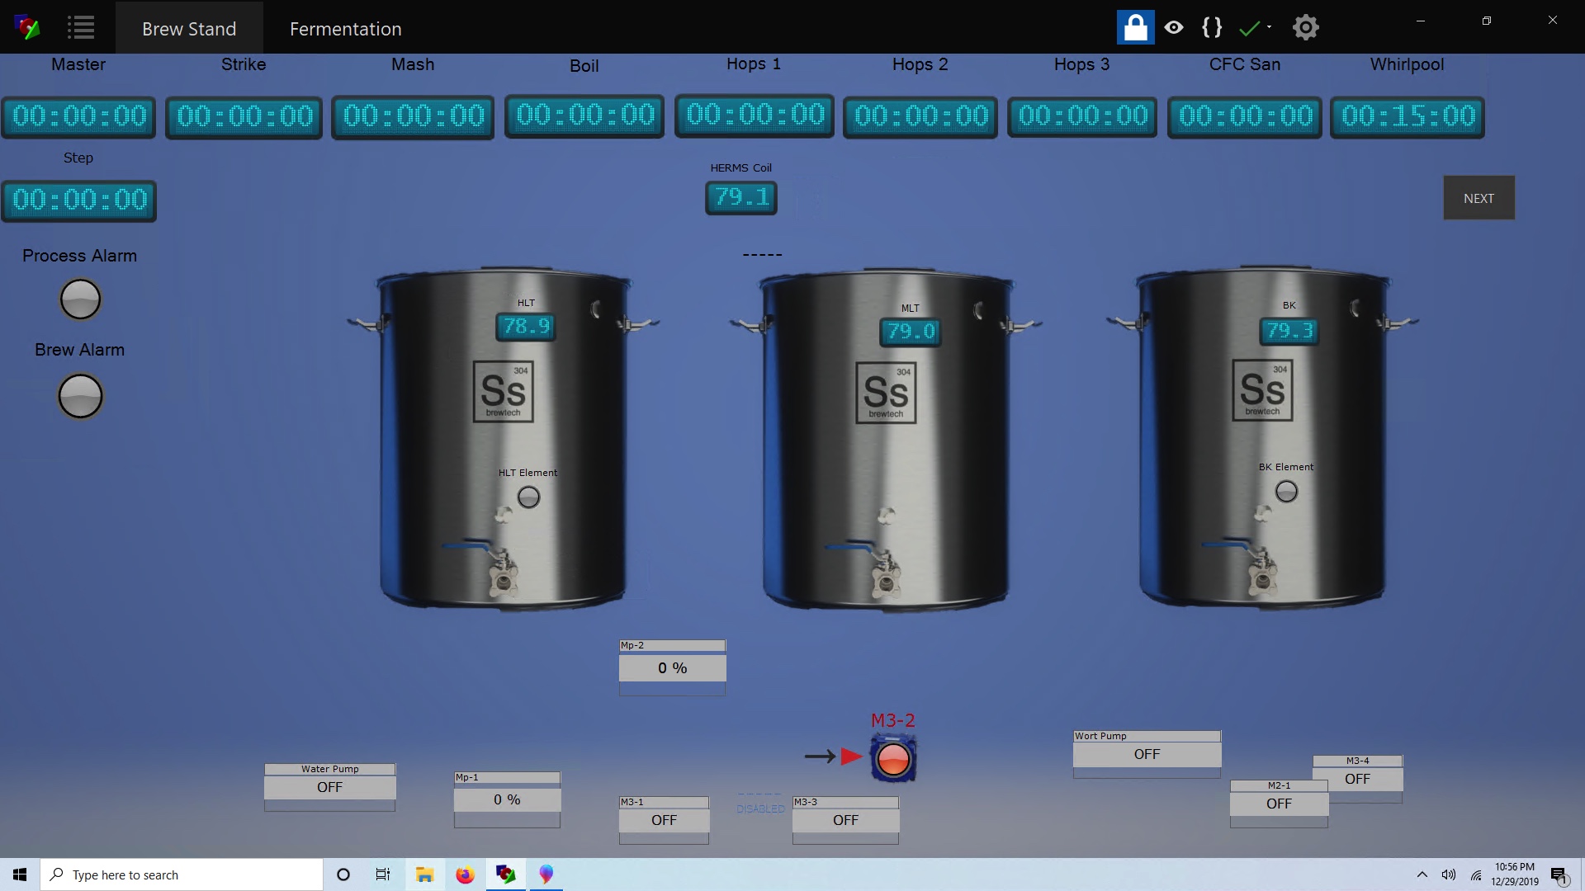Click the Whirlpool 00:15:00 timer

click(1408, 116)
